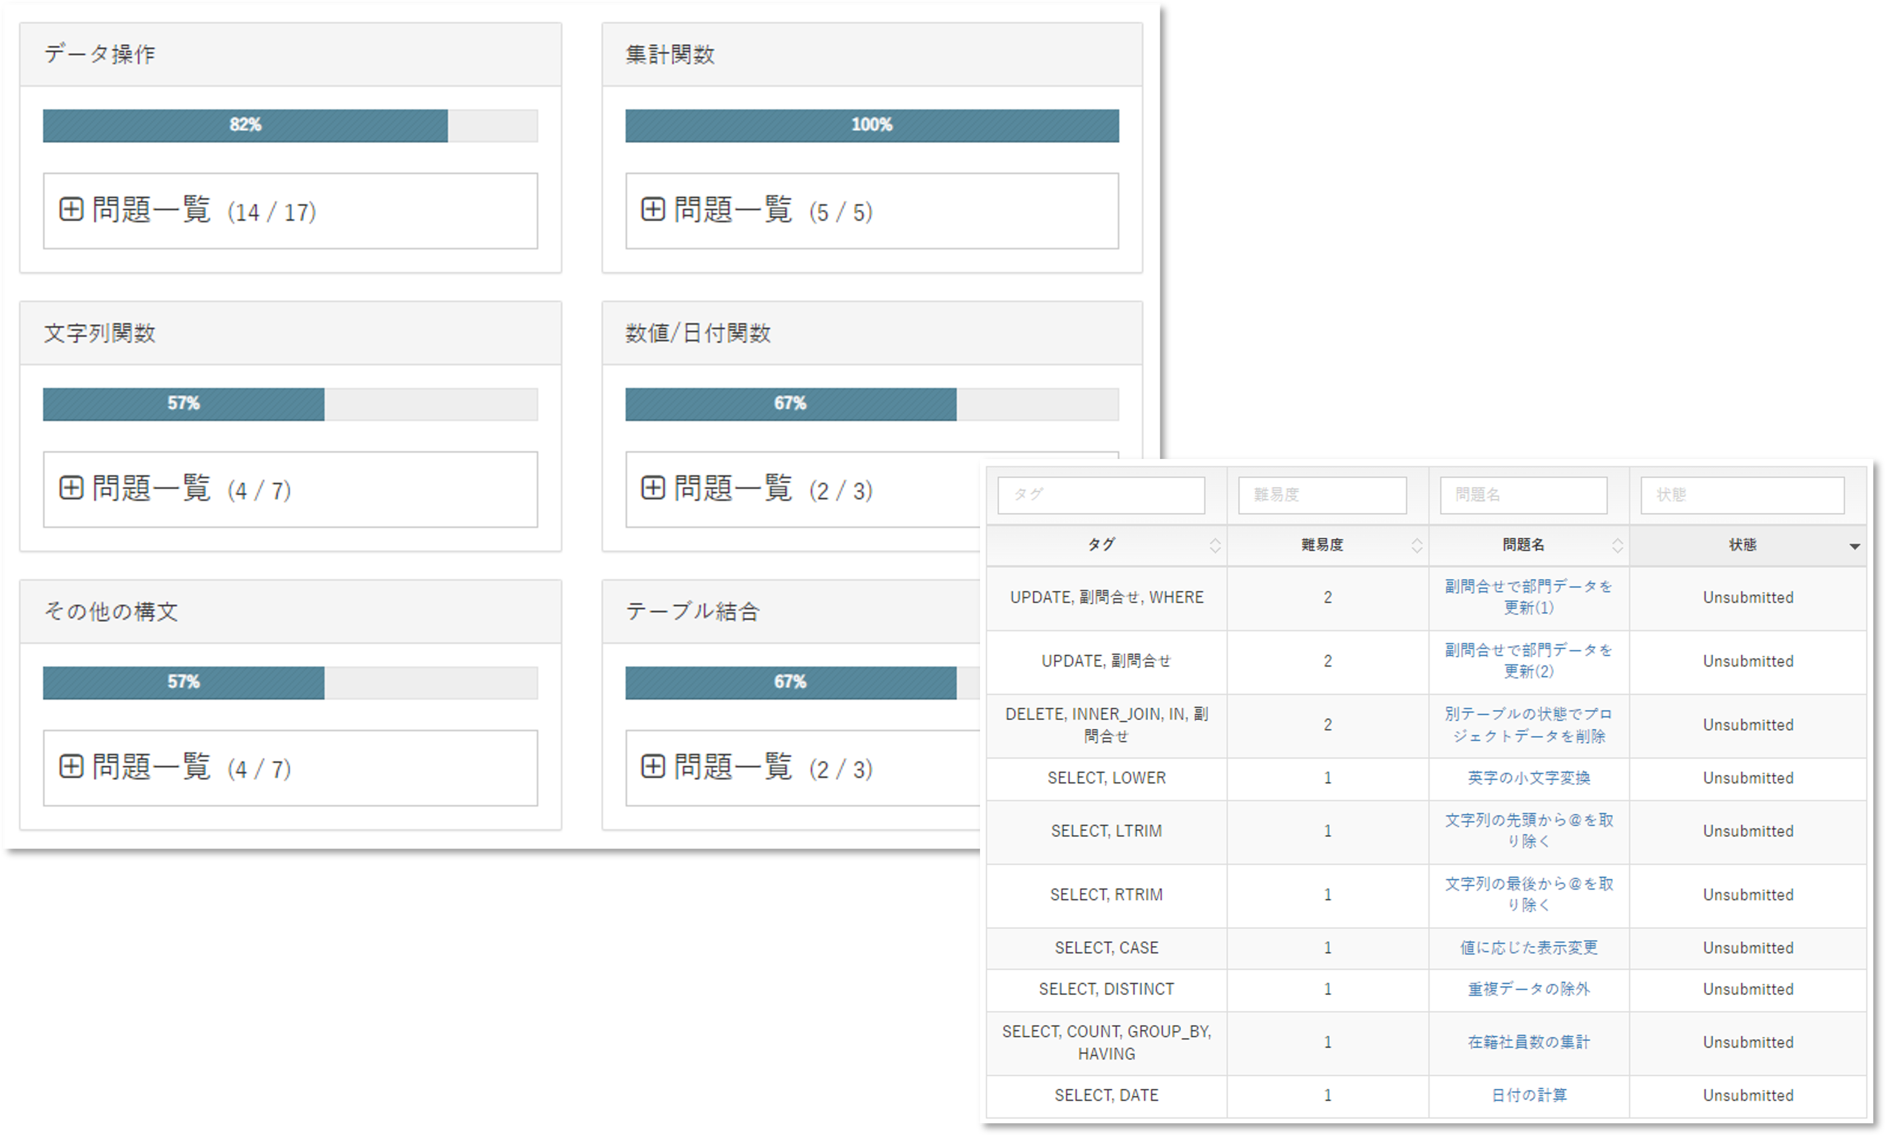Focus the 難易度 filter input
Viewport: 1886px width, 1136px height.
1322,495
